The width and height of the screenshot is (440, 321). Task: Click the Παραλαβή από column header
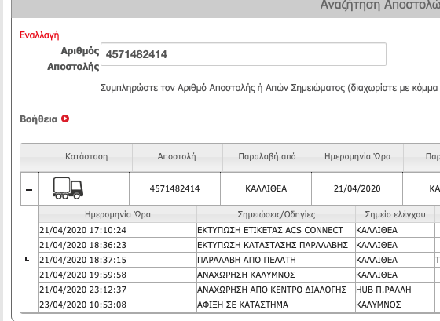(x=267, y=156)
